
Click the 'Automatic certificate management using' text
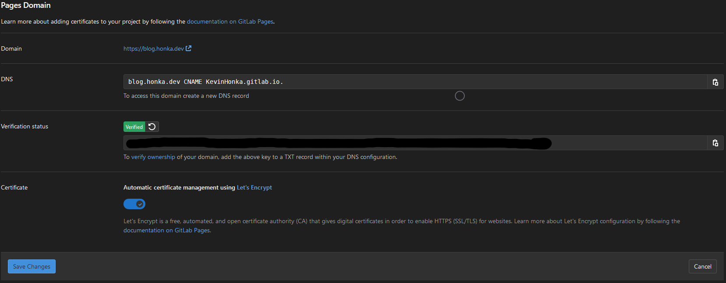click(179, 187)
